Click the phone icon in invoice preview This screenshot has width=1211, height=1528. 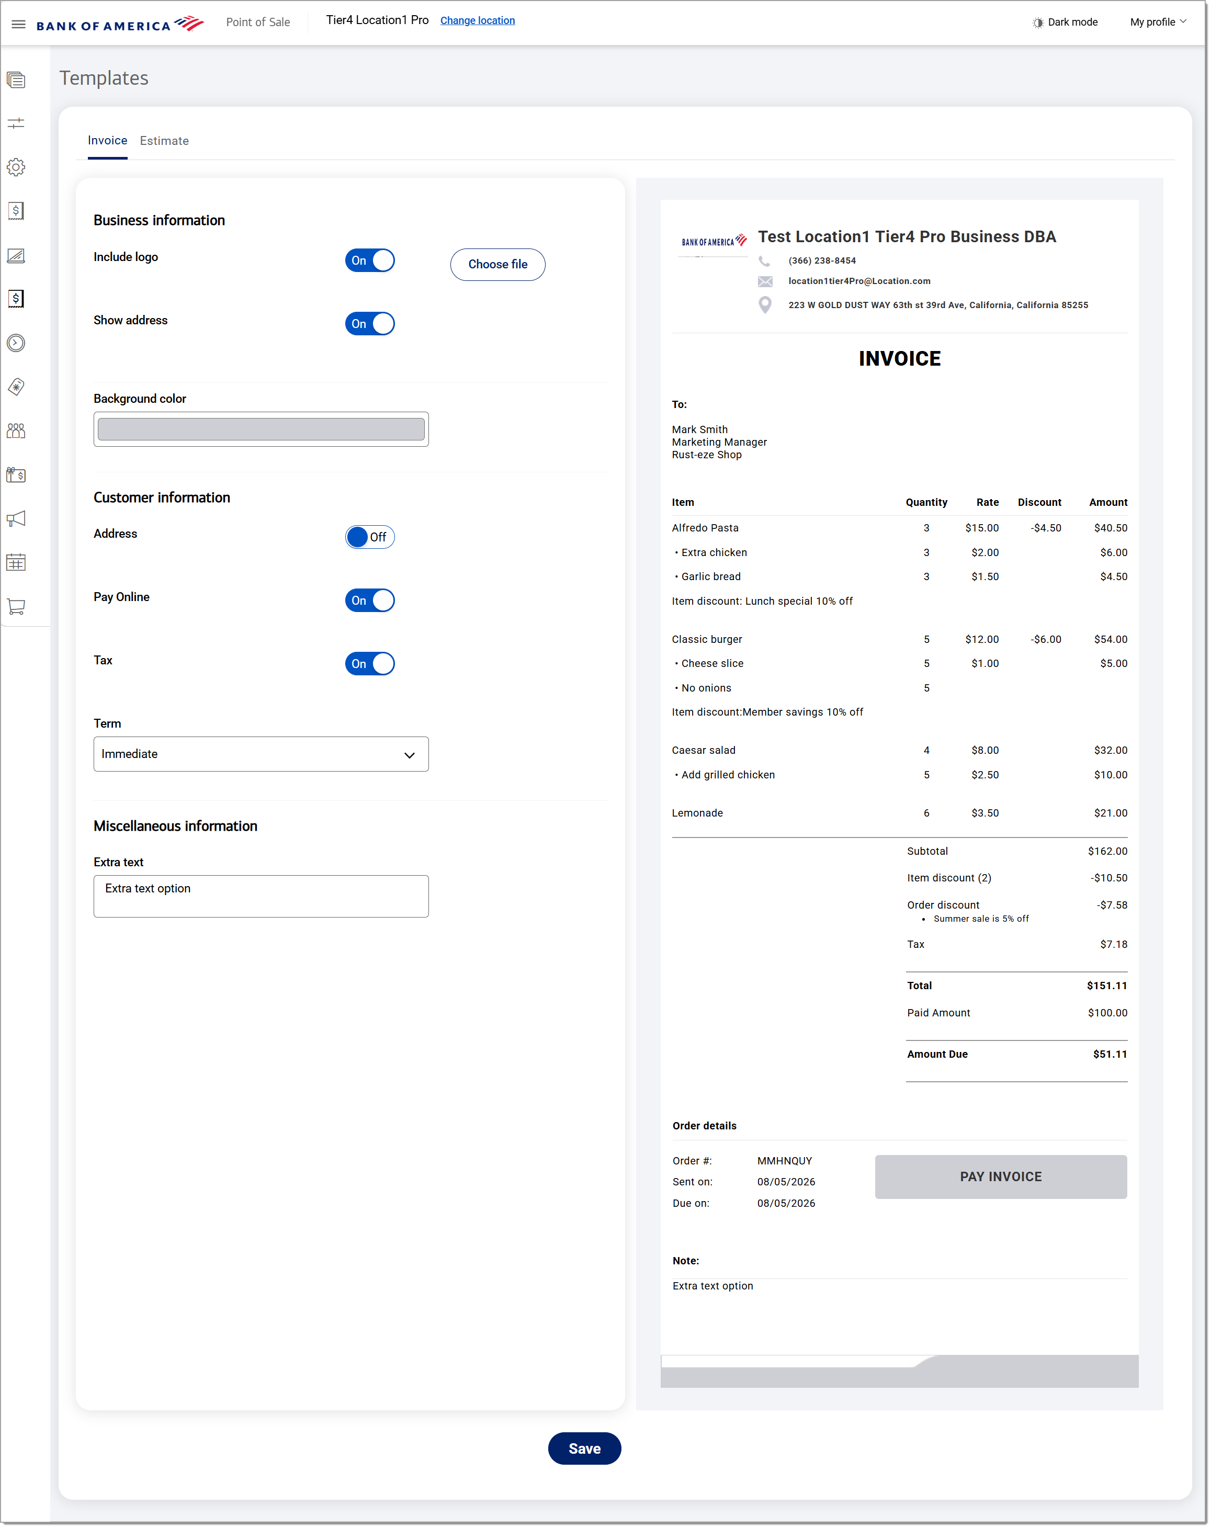765,261
